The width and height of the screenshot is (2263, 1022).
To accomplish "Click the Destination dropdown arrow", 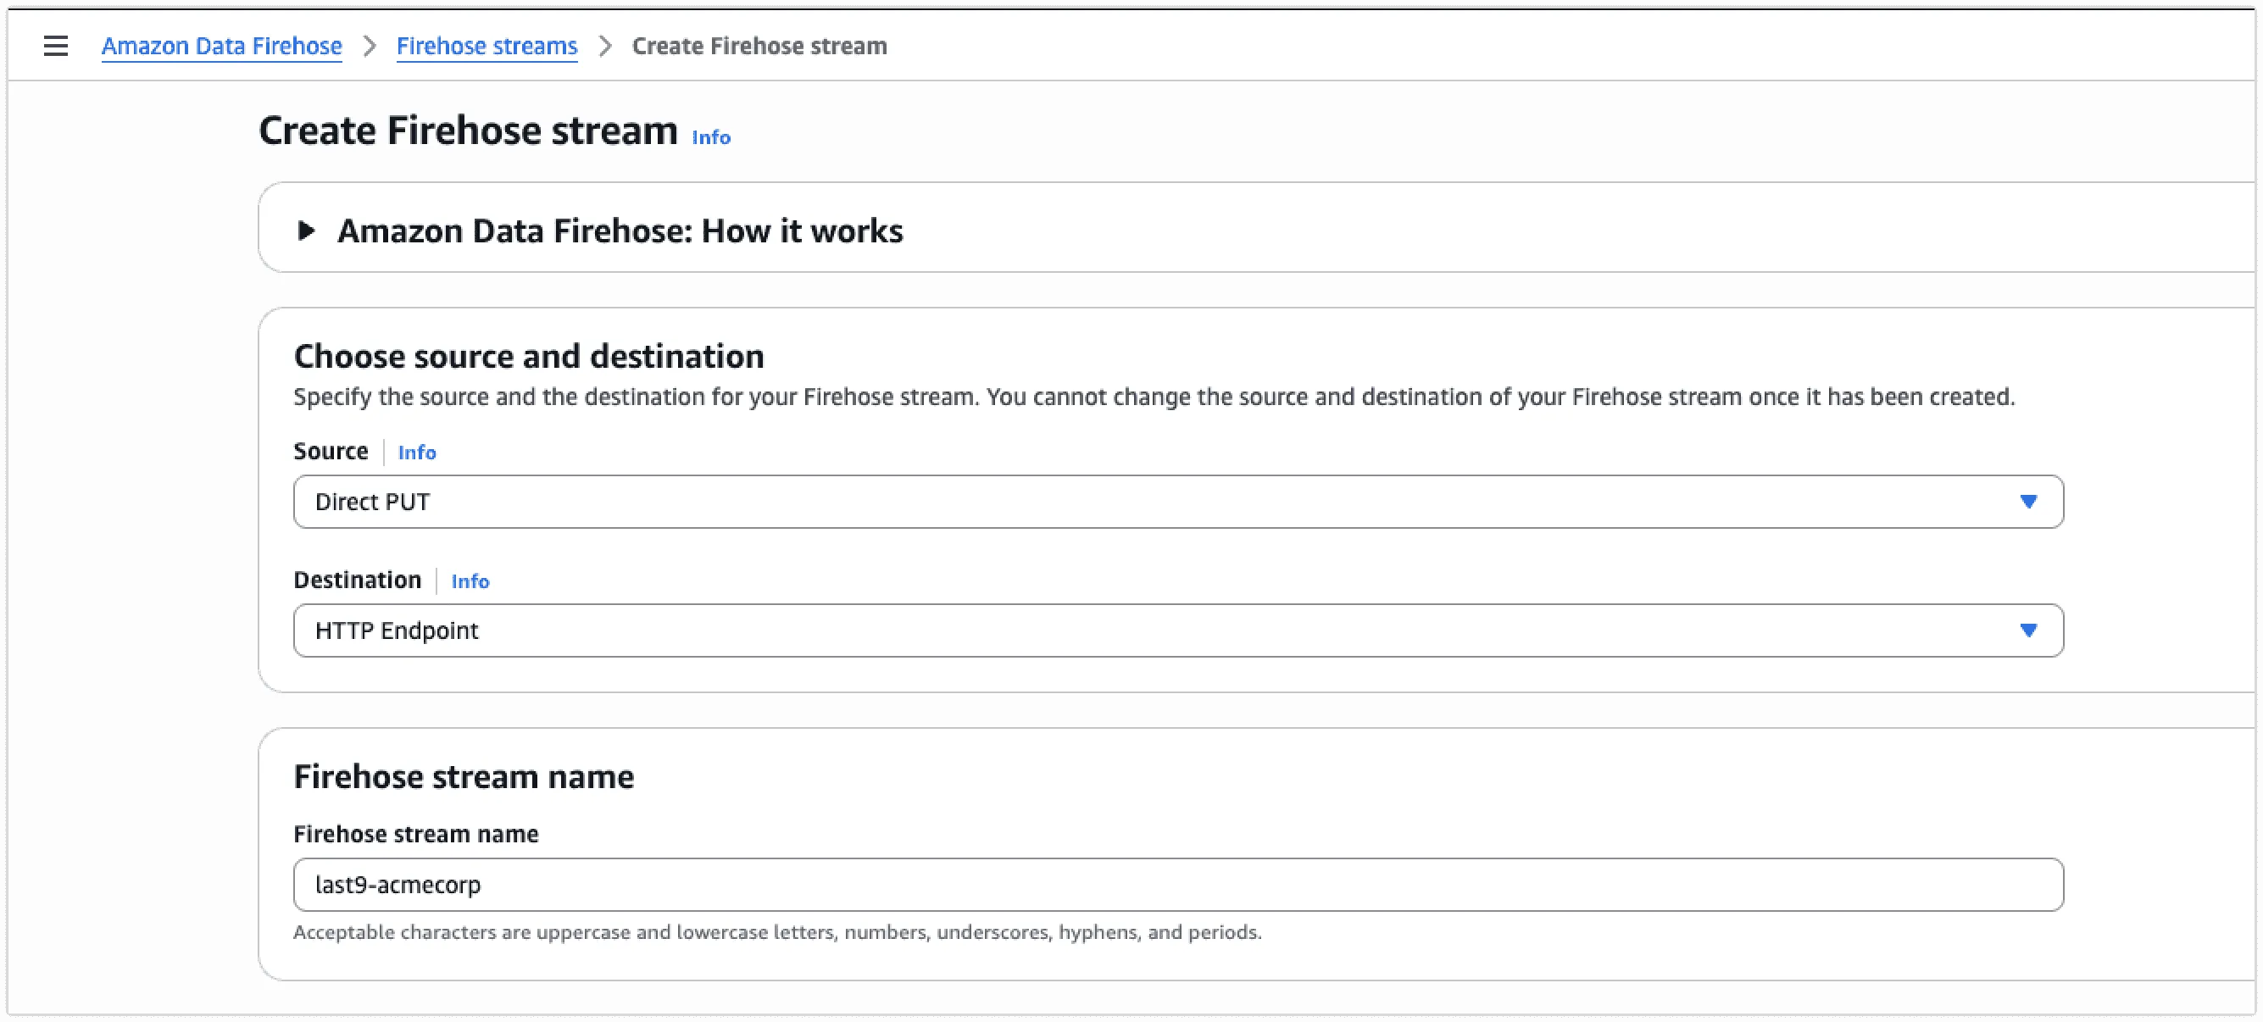I will (2027, 630).
